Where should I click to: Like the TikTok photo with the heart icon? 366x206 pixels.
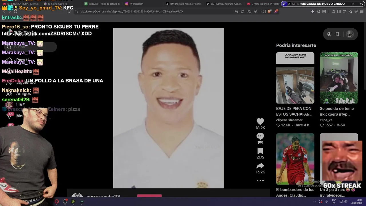[260, 121]
